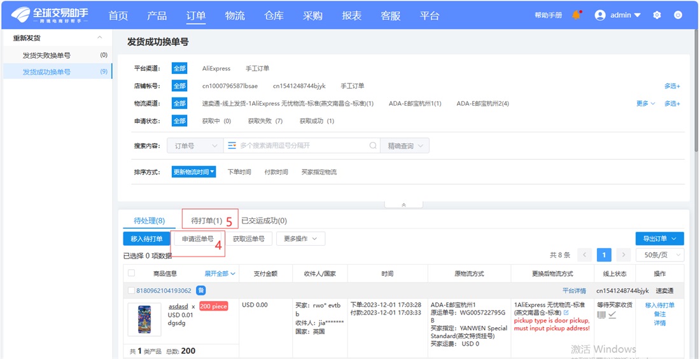Open 更新物流时间 sort dropdown

coord(193,172)
